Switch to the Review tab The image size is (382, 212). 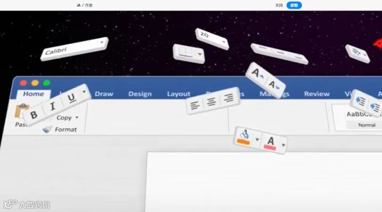click(317, 94)
